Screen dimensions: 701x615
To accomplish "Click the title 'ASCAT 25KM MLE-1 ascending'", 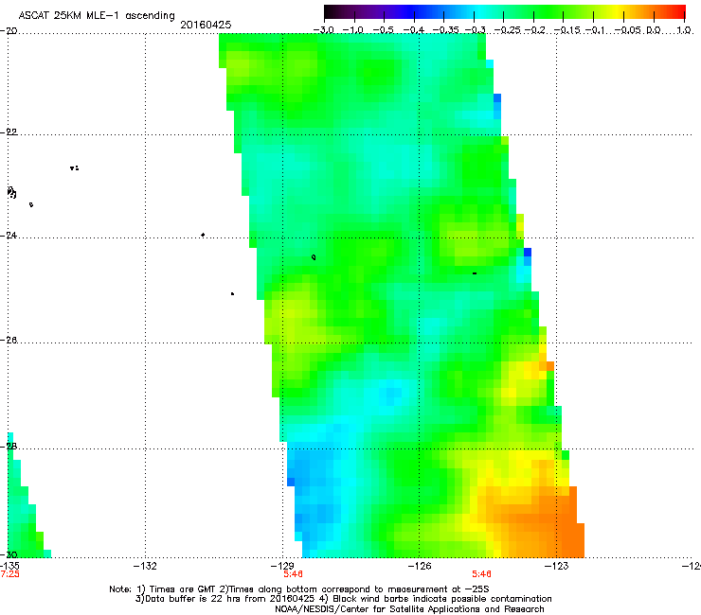I will coord(97,15).
